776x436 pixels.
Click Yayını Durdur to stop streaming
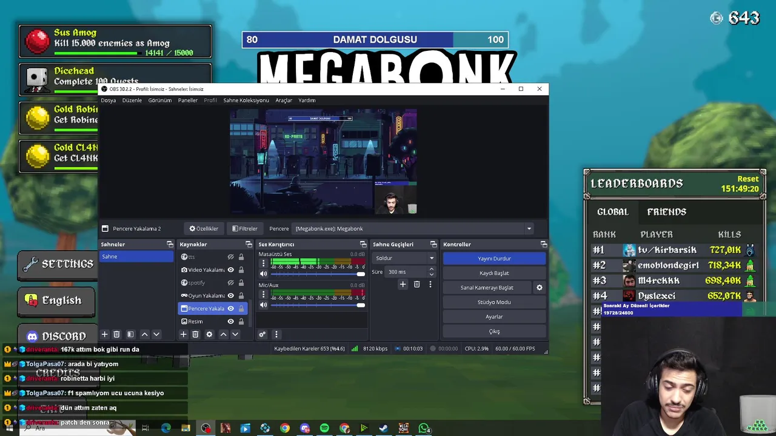pos(494,259)
